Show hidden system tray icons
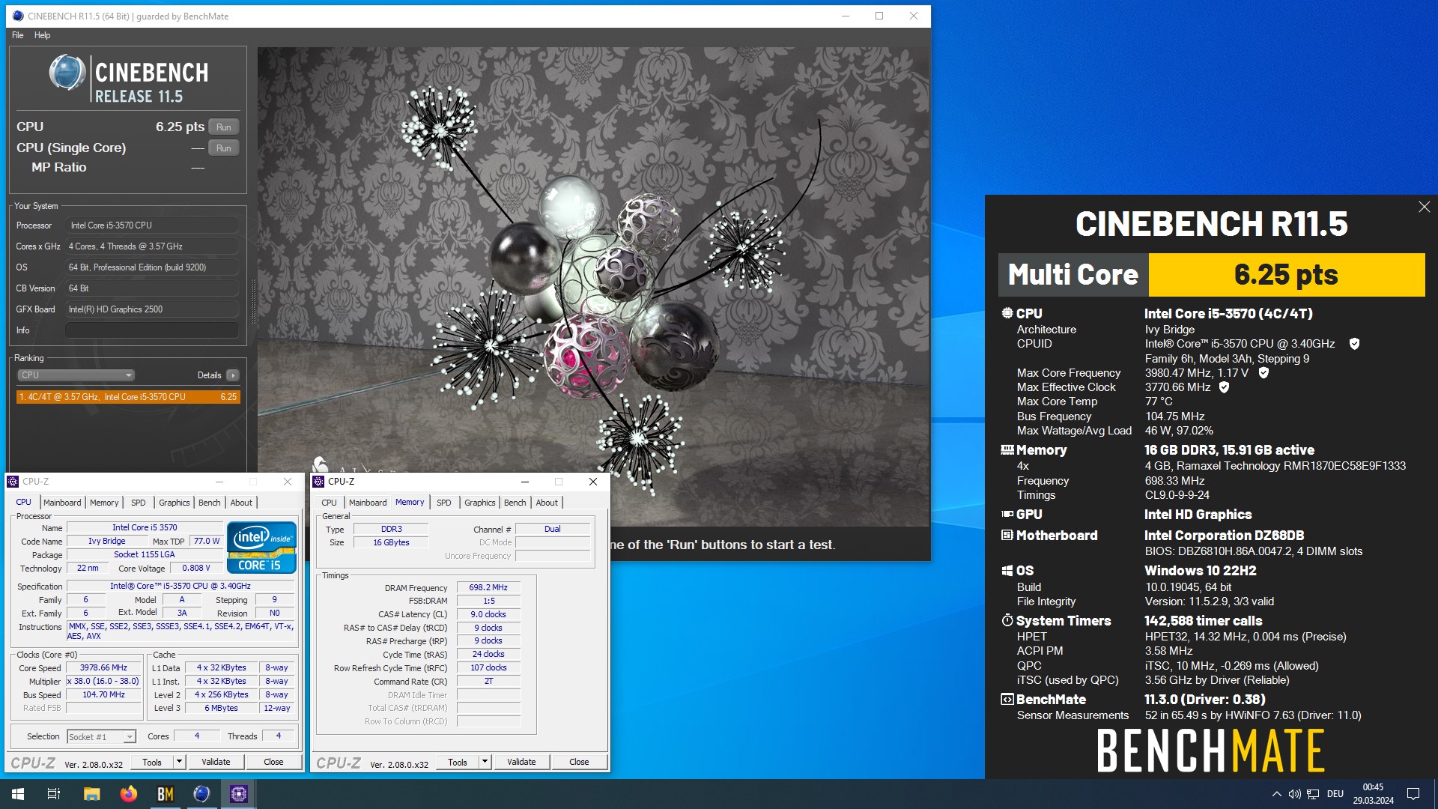The width and height of the screenshot is (1438, 809). 1276,794
